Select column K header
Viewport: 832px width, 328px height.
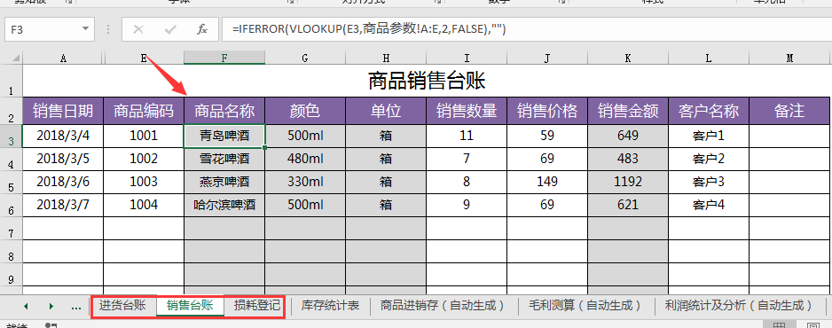point(628,58)
